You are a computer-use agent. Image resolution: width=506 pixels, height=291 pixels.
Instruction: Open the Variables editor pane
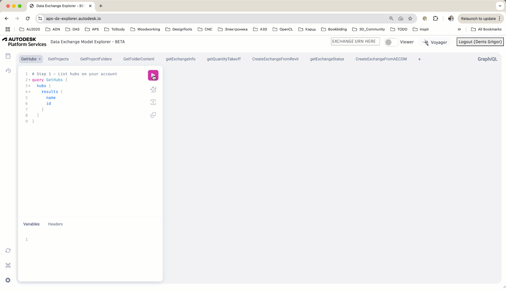pyautogui.click(x=31, y=224)
